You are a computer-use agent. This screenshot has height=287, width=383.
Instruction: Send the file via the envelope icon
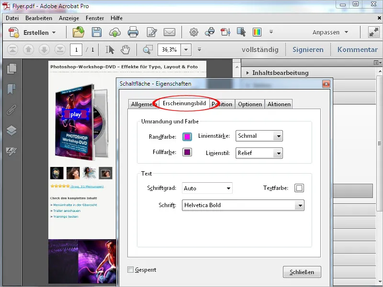pyautogui.click(x=169, y=32)
